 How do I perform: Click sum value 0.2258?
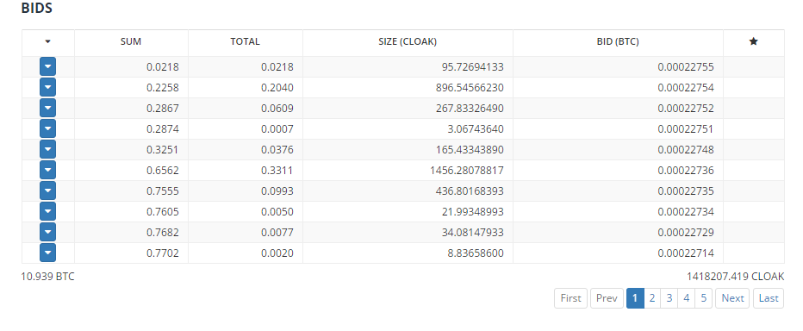(163, 88)
